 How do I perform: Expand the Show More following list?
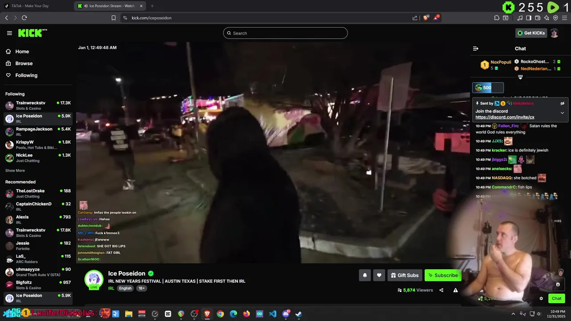tap(15, 170)
